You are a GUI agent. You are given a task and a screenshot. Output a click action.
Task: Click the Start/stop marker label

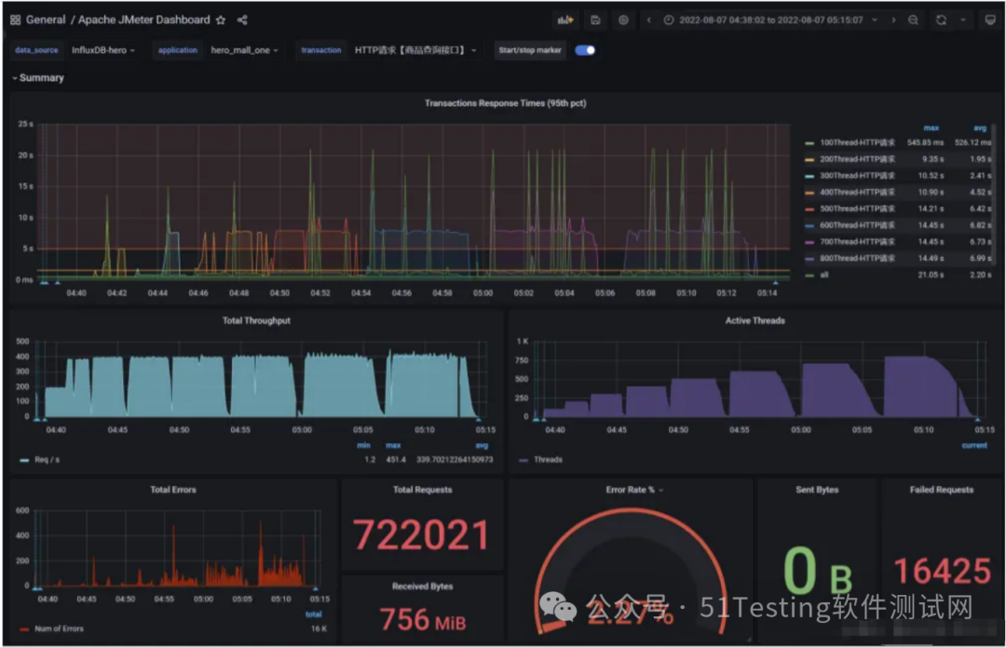pos(530,50)
